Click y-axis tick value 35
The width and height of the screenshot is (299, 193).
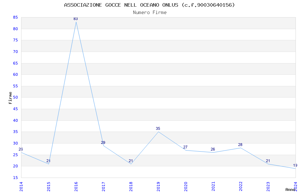15,132
